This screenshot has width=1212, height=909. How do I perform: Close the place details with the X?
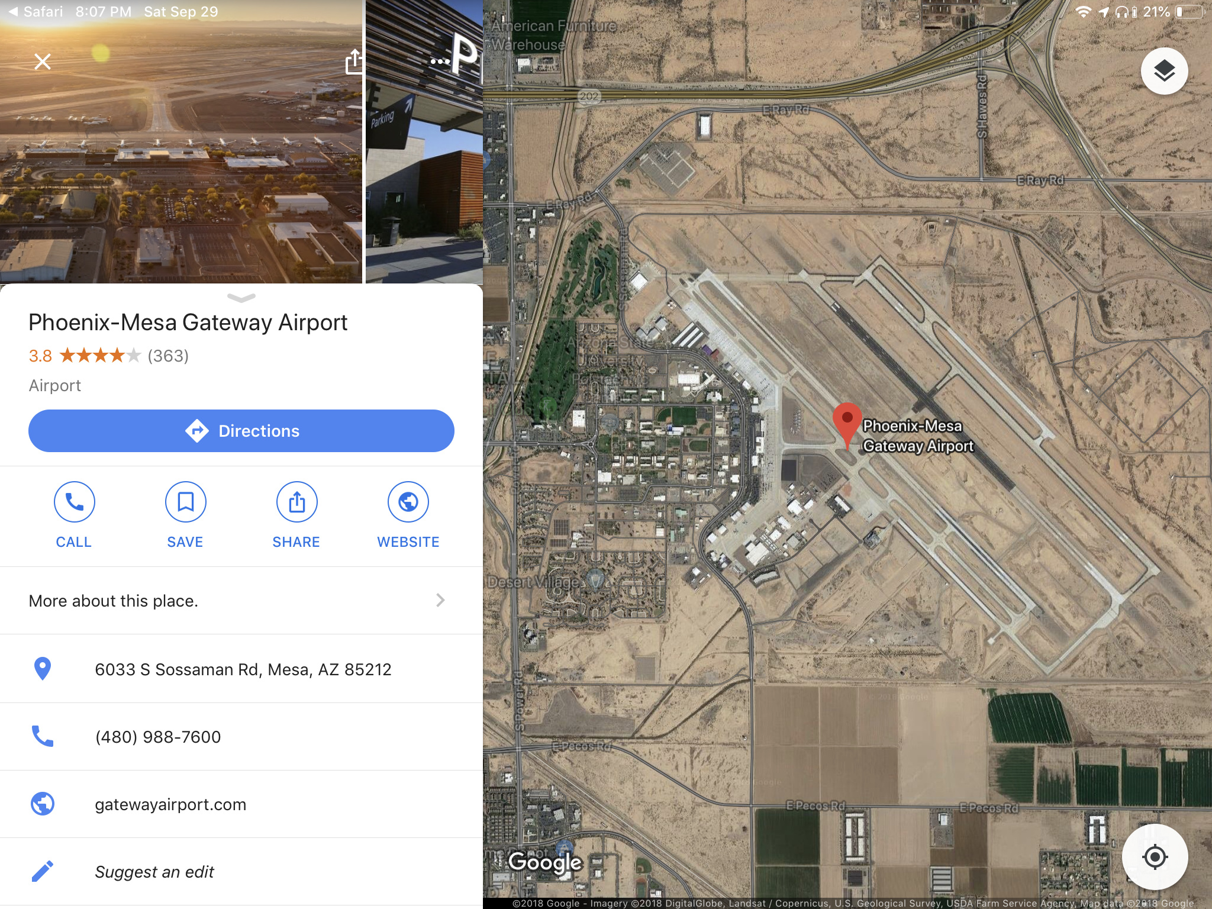(43, 62)
